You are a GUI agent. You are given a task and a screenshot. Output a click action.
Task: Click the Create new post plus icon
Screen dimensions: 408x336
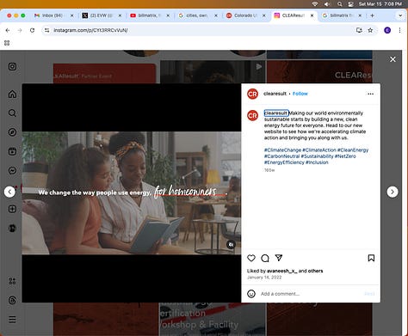pyautogui.click(x=12, y=209)
